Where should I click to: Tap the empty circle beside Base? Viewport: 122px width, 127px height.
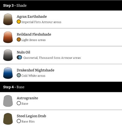(x=19, y=103)
